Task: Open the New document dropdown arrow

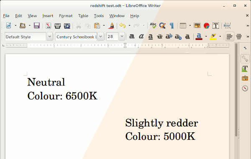Action: (15, 25)
